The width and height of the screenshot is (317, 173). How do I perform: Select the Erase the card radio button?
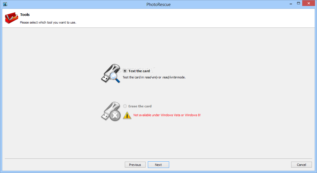tap(125, 106)
